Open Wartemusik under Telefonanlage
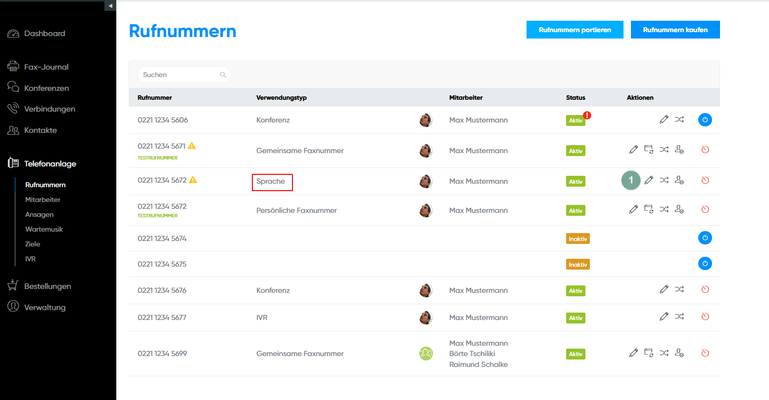 click(44, 229)
